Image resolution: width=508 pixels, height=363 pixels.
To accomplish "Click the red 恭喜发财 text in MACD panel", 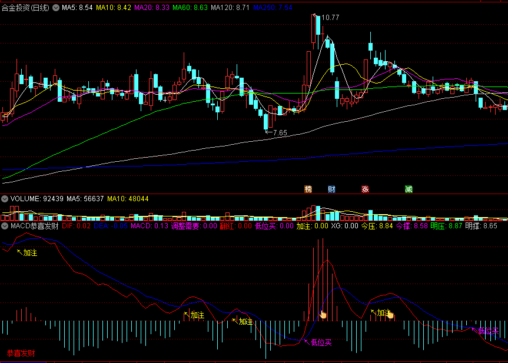I will pyautogui.click(x=21, y=353).
